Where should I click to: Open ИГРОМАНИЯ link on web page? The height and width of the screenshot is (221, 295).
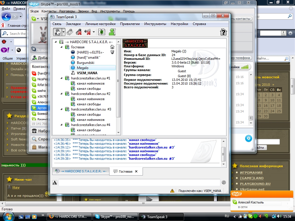click(x=251, y=173)
